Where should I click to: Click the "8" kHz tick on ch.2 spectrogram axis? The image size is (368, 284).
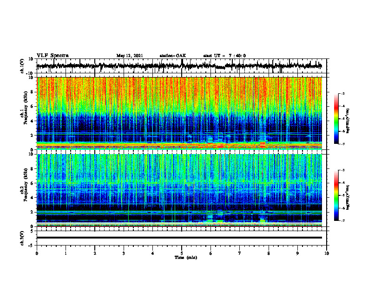[x=32, y=168]
